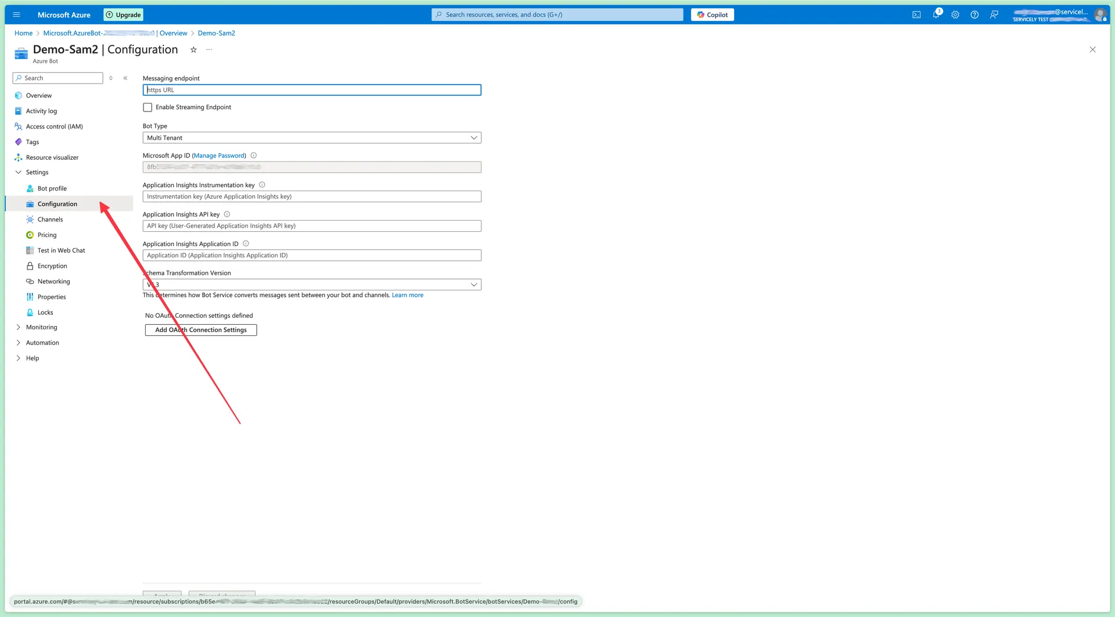Click the Microsoft Azure portal title
1115x617 pixels.
coord(64,15)
